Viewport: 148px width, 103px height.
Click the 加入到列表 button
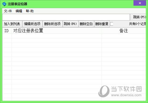click(12, 24)
